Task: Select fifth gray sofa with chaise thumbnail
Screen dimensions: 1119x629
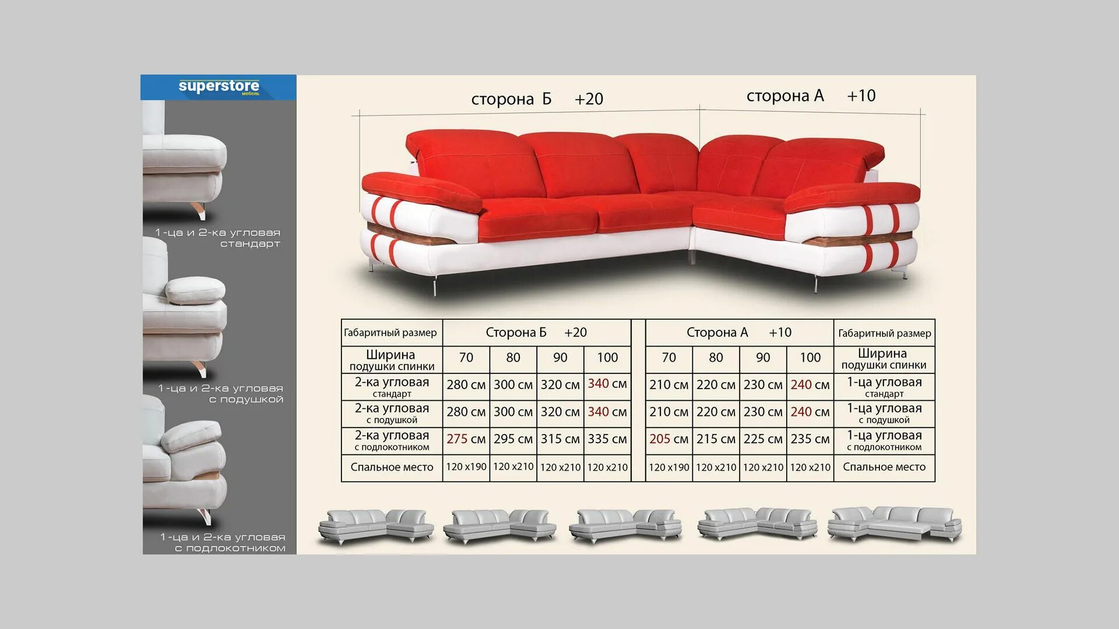Action: click(x=895, y=523)
